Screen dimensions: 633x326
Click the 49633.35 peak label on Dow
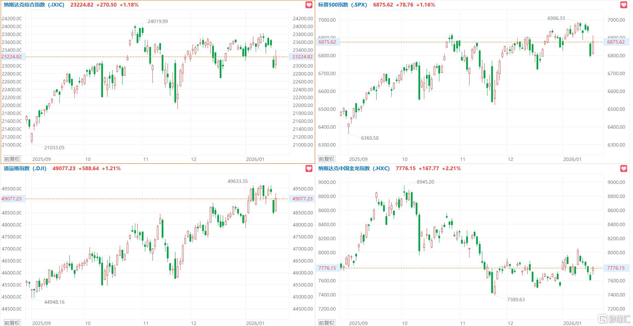point(238,181)
